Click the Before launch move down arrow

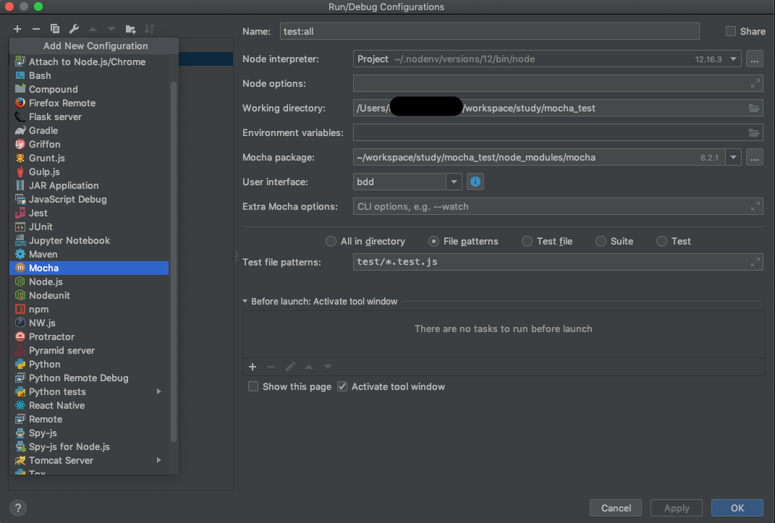[x=328, y=367]
